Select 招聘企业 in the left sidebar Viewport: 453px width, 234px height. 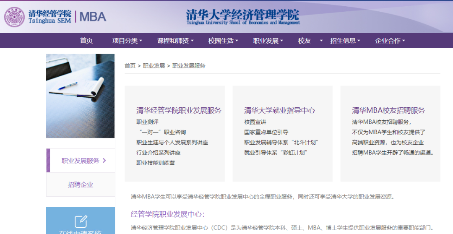[x=81, y=185]
